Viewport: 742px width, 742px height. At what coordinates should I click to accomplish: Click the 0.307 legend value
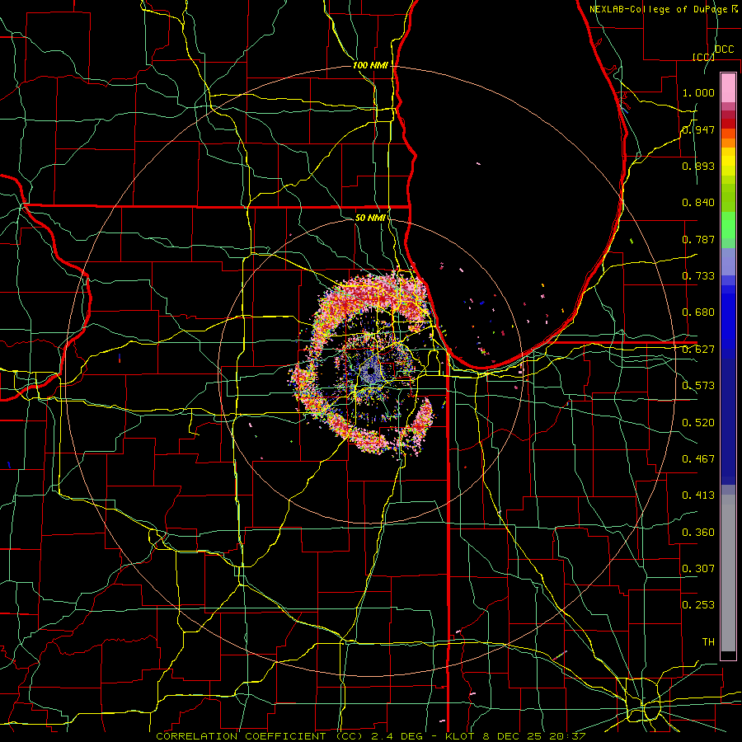coord(698,569)
